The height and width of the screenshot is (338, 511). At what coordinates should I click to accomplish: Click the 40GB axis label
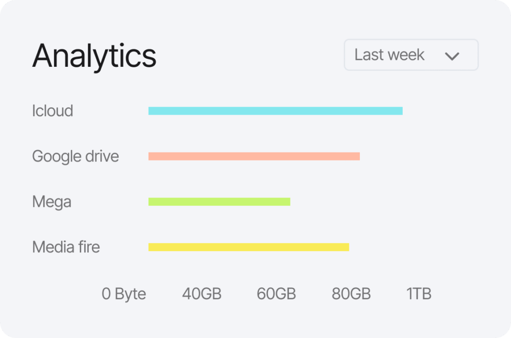coord(202,294)
